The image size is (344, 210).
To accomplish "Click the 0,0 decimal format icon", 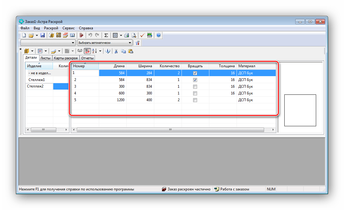I will pyautogui.click(x=80, y=51).
